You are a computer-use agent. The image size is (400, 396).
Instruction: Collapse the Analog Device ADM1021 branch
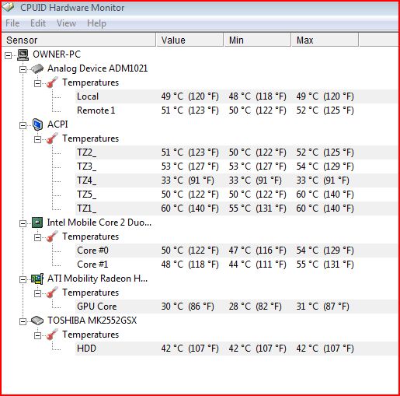(23, 69)
